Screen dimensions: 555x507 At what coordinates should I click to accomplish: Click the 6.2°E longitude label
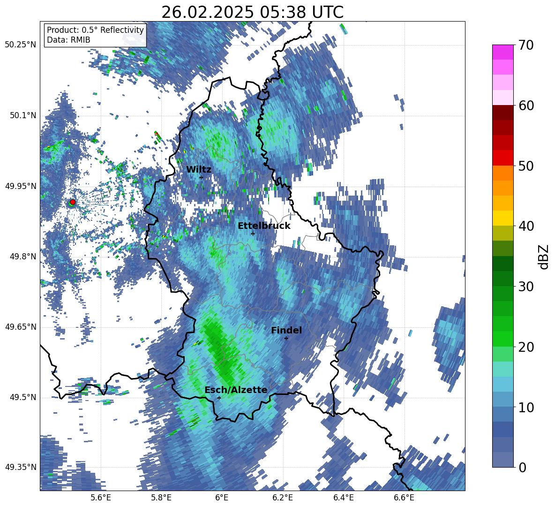pyautogui.click(x=283, y=498)
